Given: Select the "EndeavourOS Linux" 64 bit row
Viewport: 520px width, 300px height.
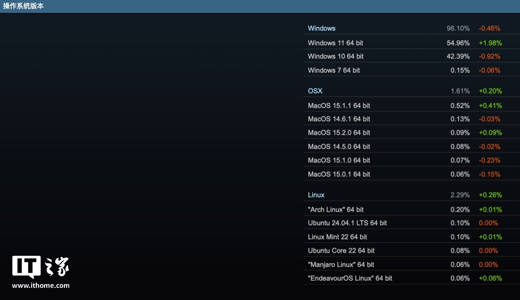Looking at the screenshot, I should point(412,278).
